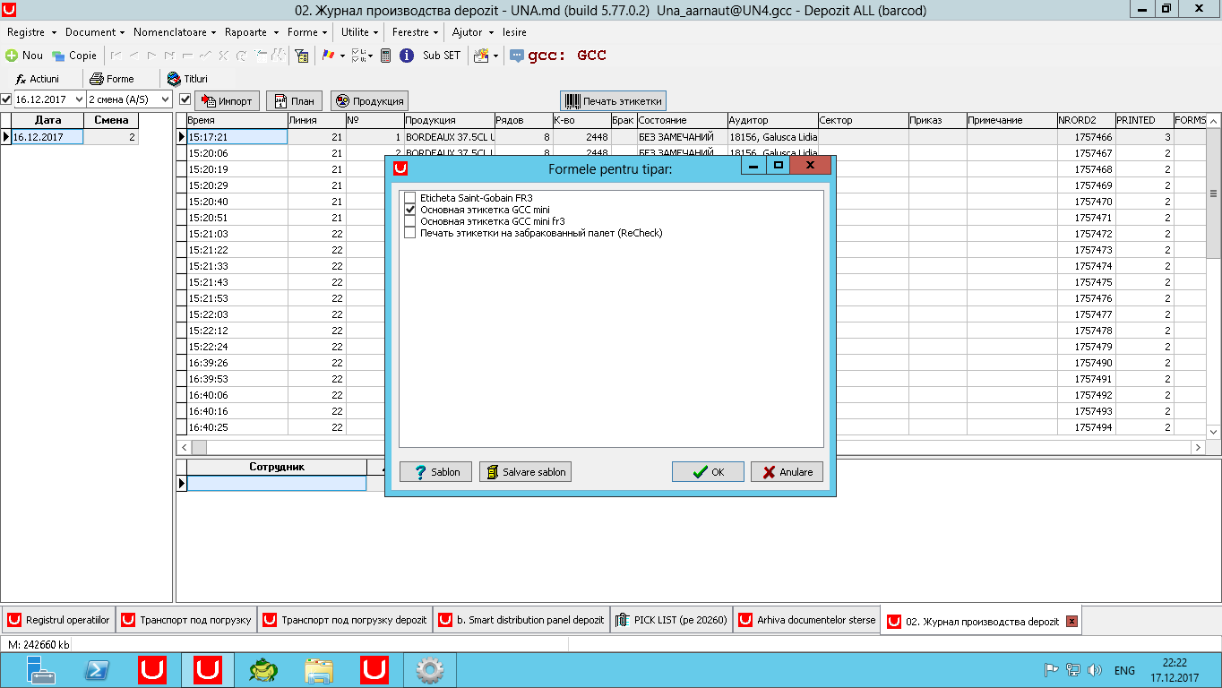Click the mail wizard toolbar icon
Screen dimensions: 1222x688
[x=480, y=56]
